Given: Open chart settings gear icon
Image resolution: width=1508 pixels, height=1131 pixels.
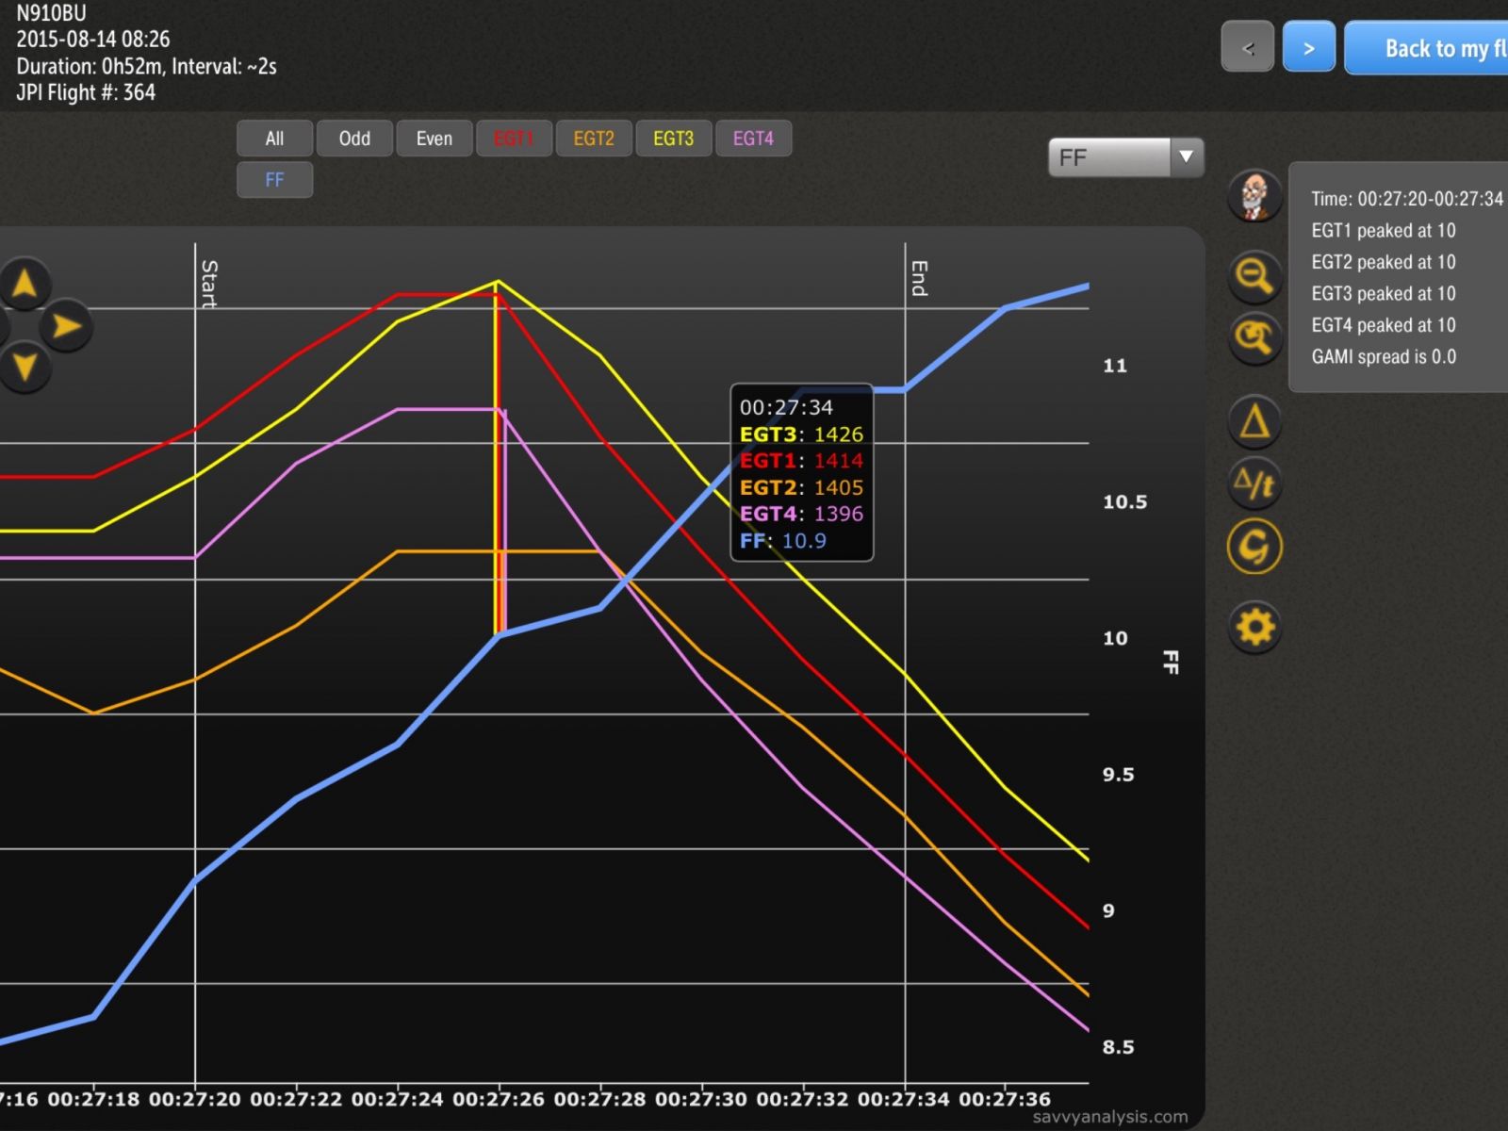Looking at the screenshot, I should pos(1254,627).
